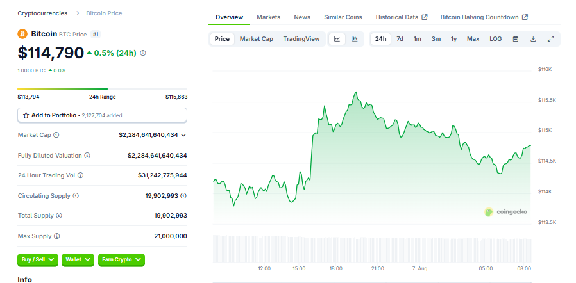Click 24h range high $115,663
Viewport: 576px width, 283px height.
point(176,97)
